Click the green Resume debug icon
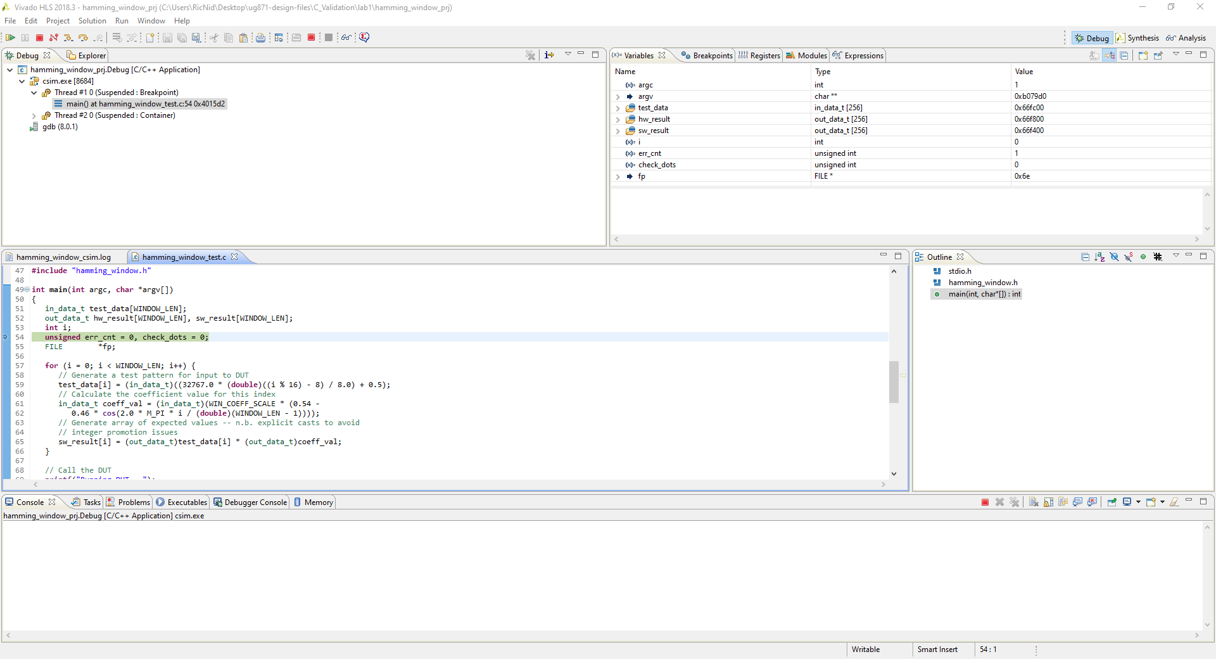 point(11,38)
